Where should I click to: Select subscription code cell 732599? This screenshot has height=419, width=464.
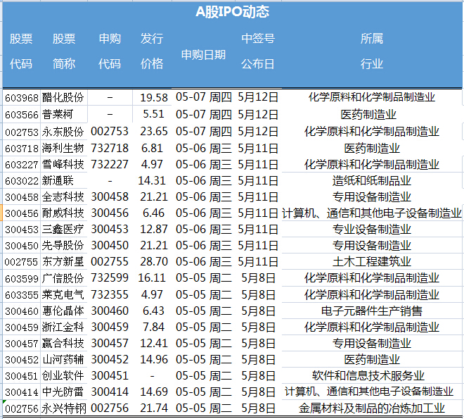[x=110, y=277]
